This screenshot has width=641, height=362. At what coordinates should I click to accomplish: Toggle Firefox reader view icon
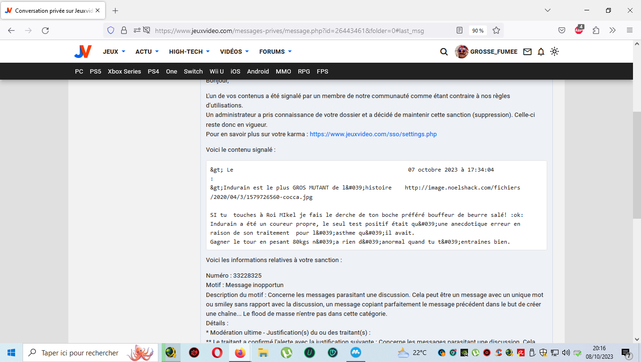coord(460,31)
